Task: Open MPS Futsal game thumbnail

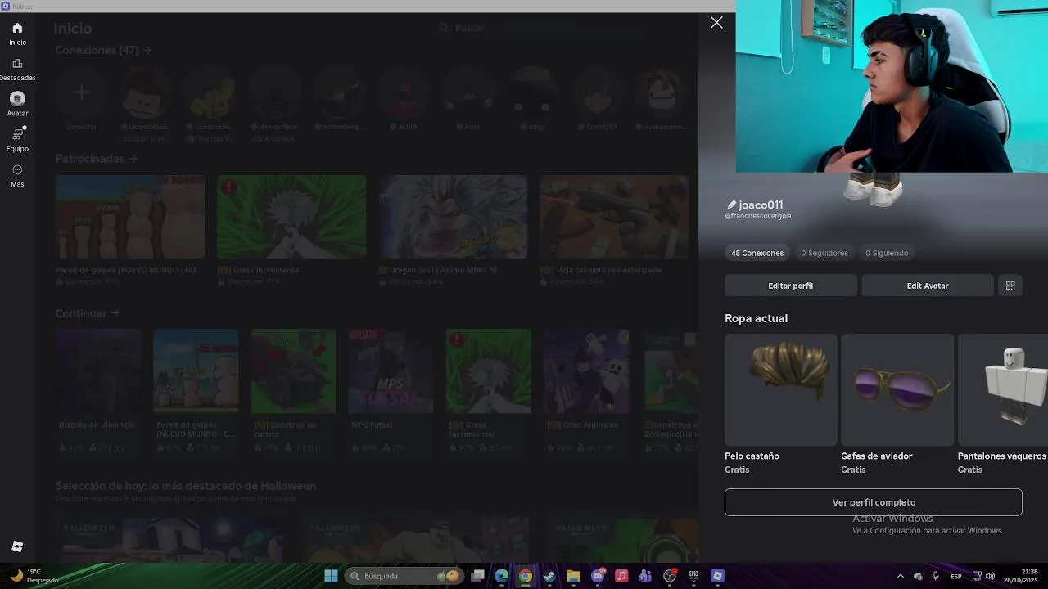Action: pyautogui.click(x=391, y=371)
